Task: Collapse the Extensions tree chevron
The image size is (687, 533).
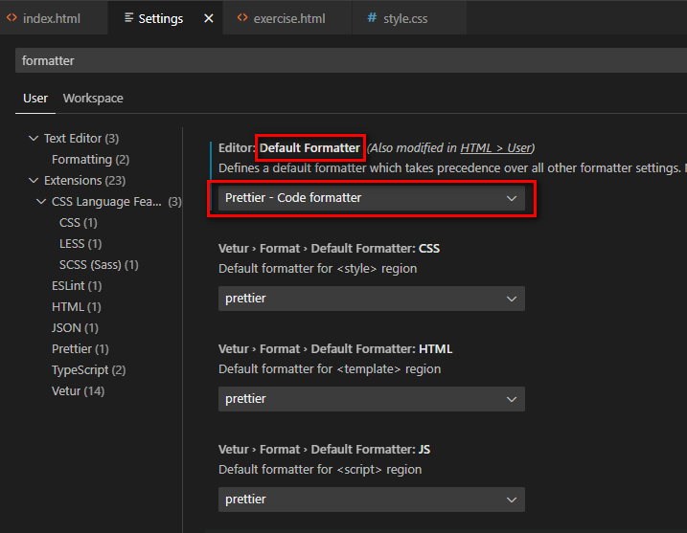Action: click(34, 180)
